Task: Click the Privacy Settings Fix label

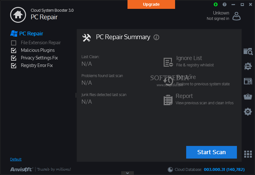Action: (x=39, y=58)
